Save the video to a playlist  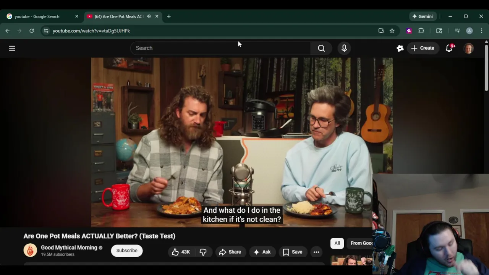tap(293, 252)
